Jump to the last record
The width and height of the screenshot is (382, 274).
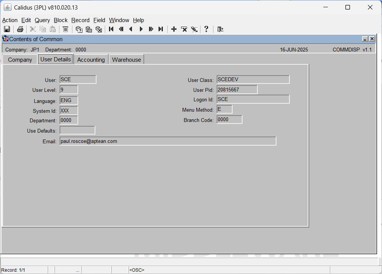point(161,29)
